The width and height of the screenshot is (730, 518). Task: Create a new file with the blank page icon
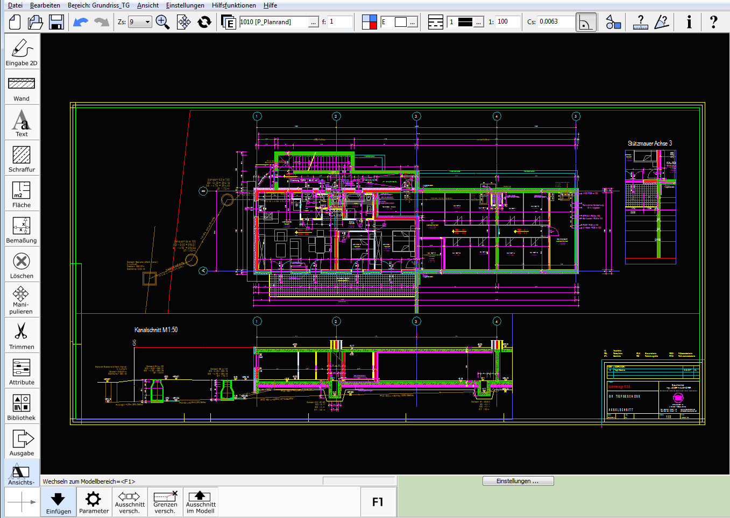pyautogui.click(x=15, y=22)
